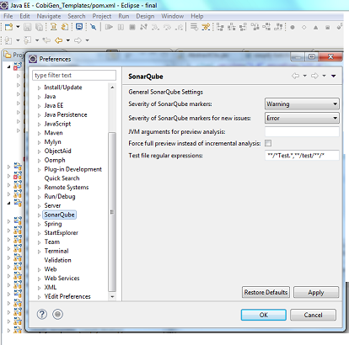Click the Step Into icon

155,27
